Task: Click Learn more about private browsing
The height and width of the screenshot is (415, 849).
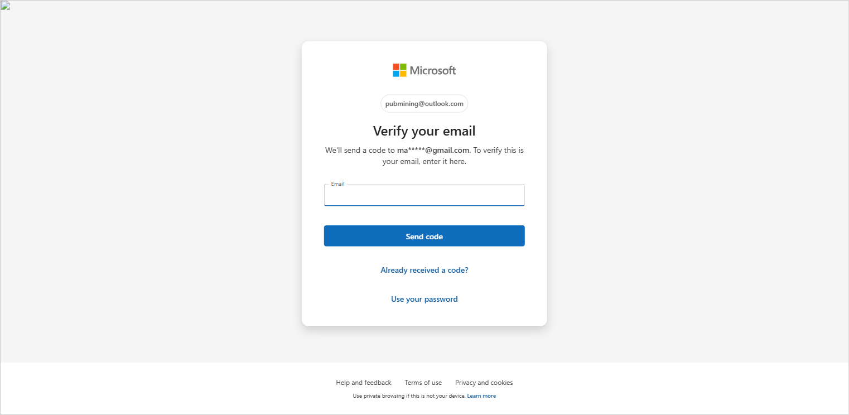Action: [481, 396]
